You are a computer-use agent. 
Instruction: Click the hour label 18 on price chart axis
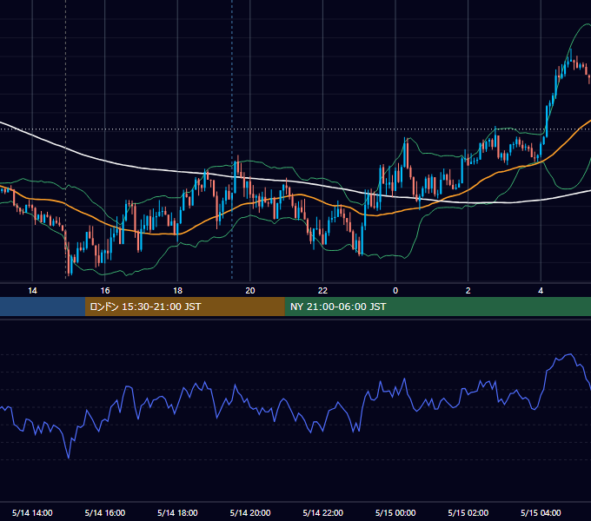[177, 291]
